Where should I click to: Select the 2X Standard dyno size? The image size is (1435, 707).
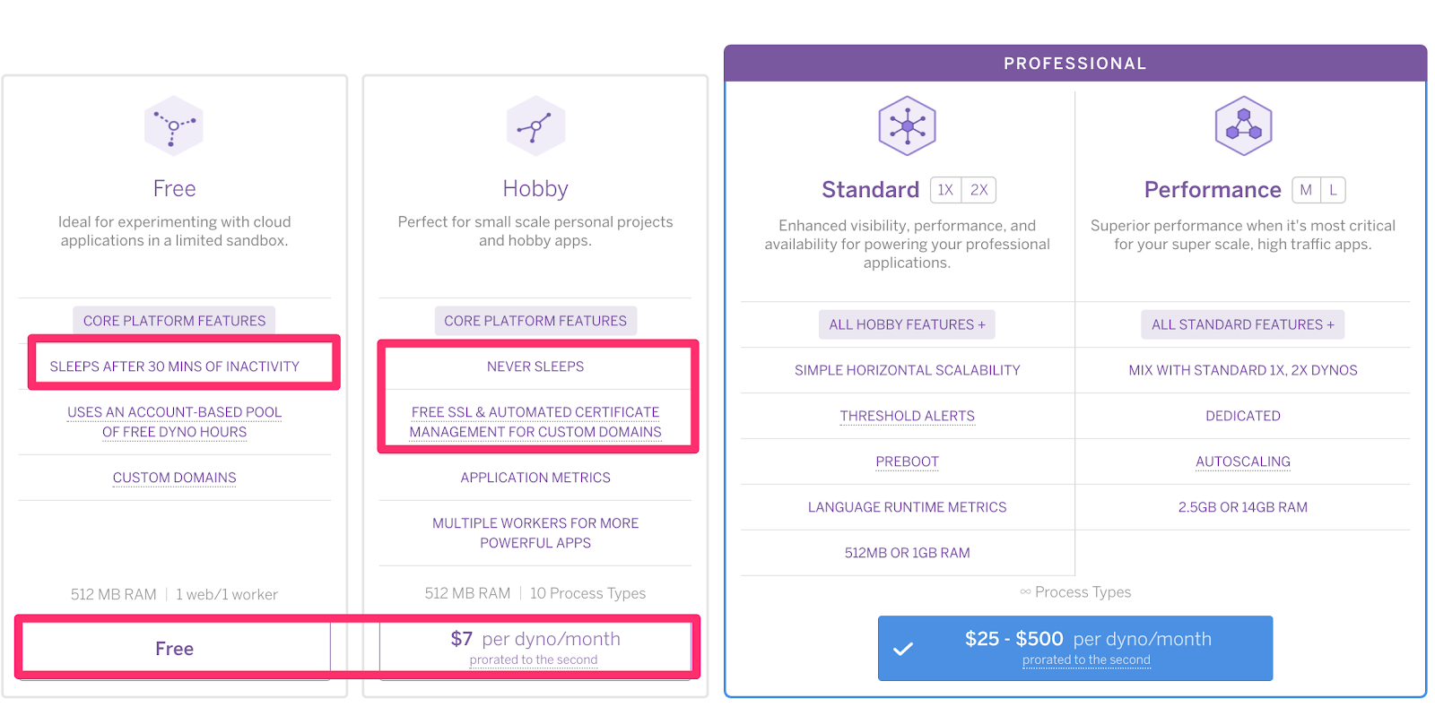[978, 190]
